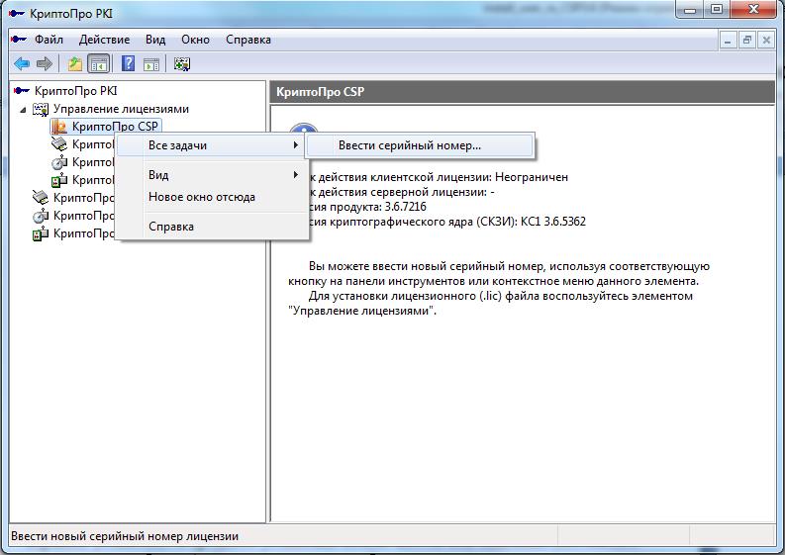Screen dimensions: 785x555
Task: Select the root-level network adapter tree icon
Action: click(x=40, y=198)
